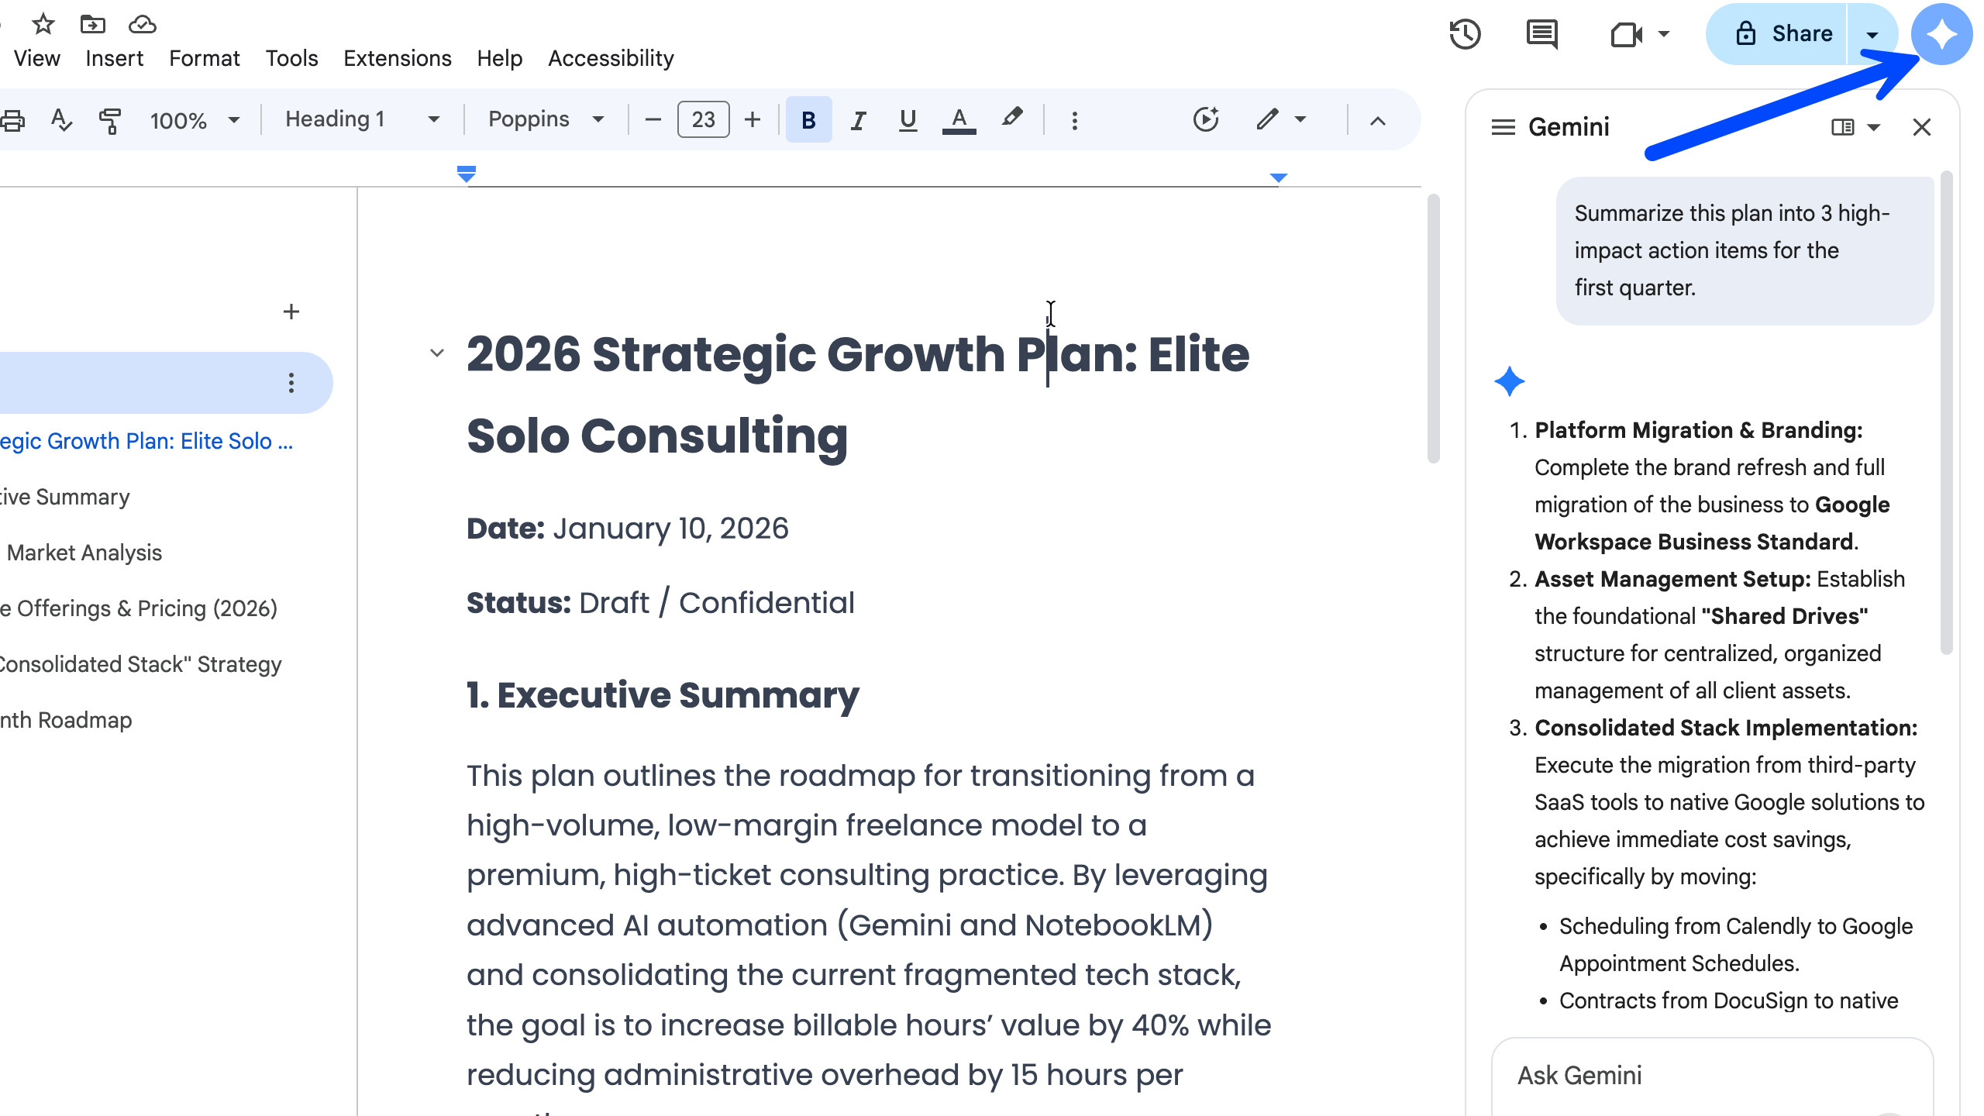1984x1116 pixels.
Task: Click the spelling and grammar check icon
Action: click(x=60, y=120)
